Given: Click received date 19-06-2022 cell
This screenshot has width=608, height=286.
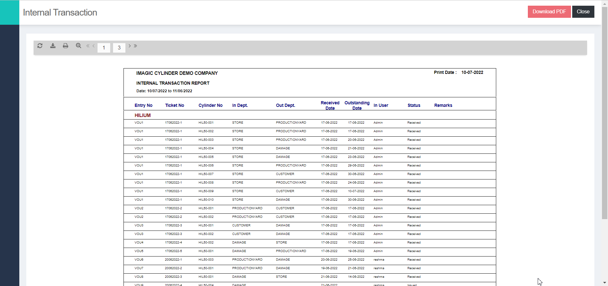Looking at the screenshot, I should 329,268.
